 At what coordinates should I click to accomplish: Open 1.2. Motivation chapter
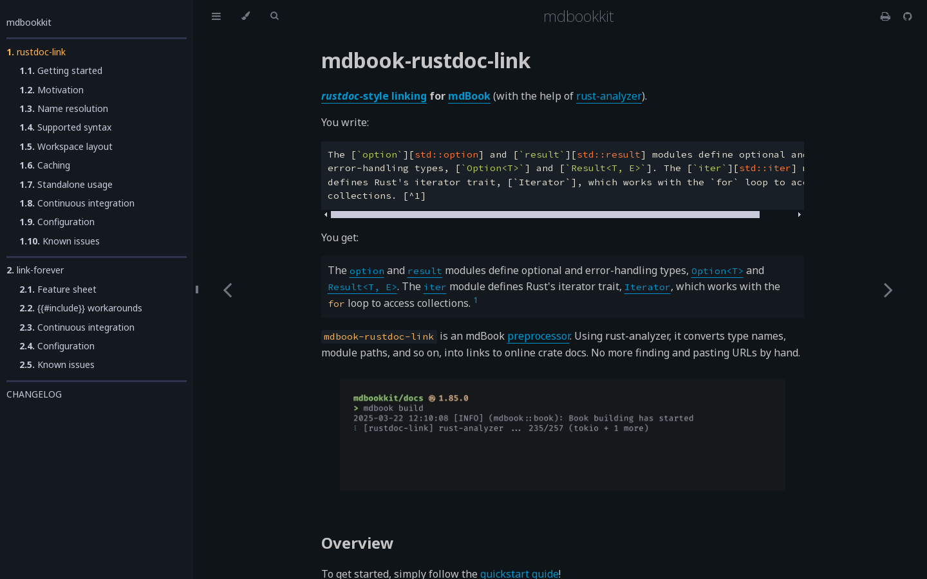[x=51, y=90]
